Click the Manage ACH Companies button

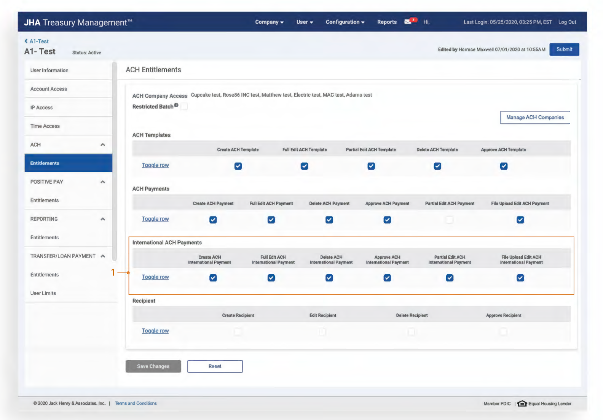[534, 118]
